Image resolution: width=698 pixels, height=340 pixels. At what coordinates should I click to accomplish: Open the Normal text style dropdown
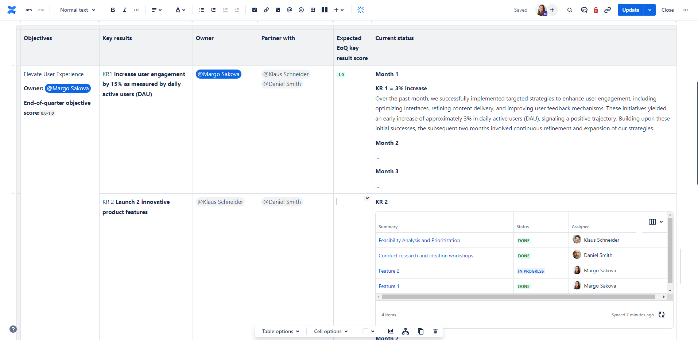(77, 10)
